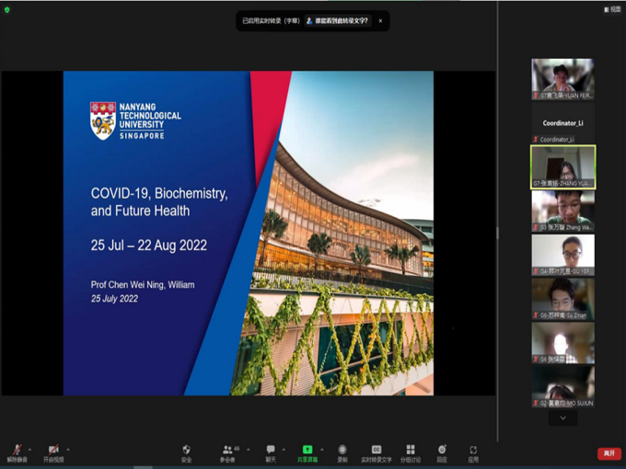Start recording with the Record icon
The image size is (626, 469).
(342, 451)
